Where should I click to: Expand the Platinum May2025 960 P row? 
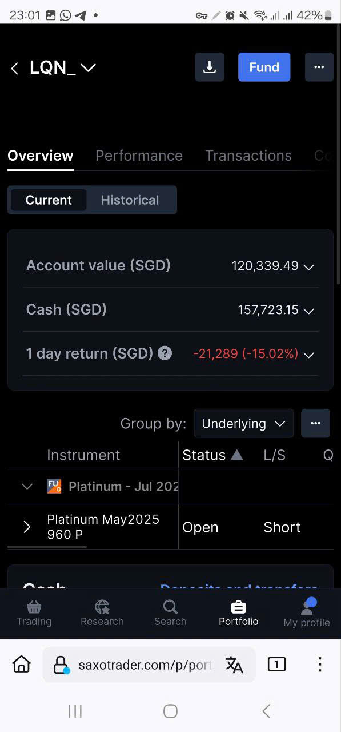pos(27,527)
